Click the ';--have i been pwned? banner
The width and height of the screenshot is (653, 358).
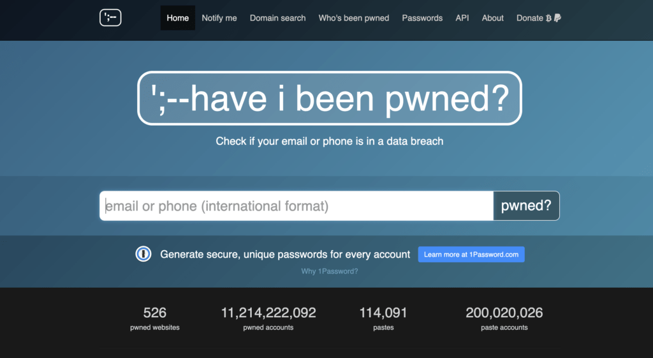(x=330, y=98)
